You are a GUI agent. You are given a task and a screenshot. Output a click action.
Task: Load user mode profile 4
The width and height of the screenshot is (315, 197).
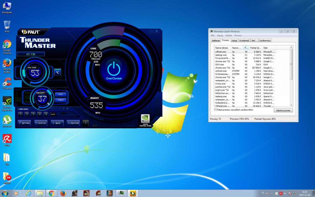click(39, 114)
